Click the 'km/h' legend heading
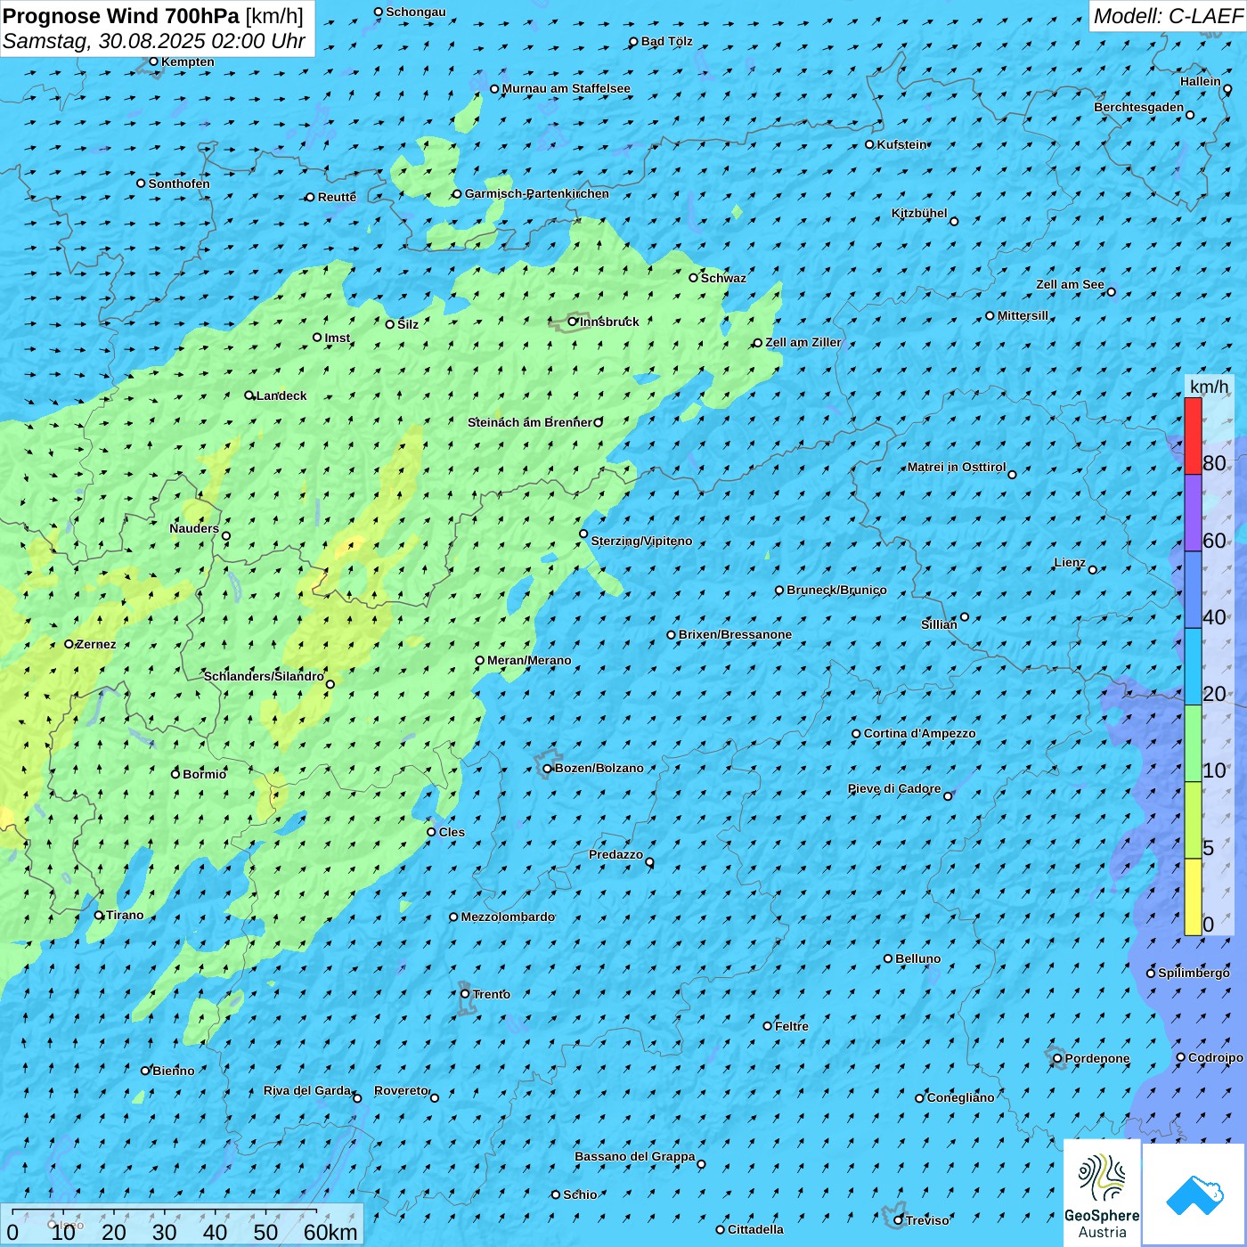 click(x=1209, y=387)
